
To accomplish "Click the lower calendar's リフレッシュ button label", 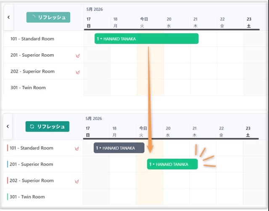I will click(x=51, y=127).
